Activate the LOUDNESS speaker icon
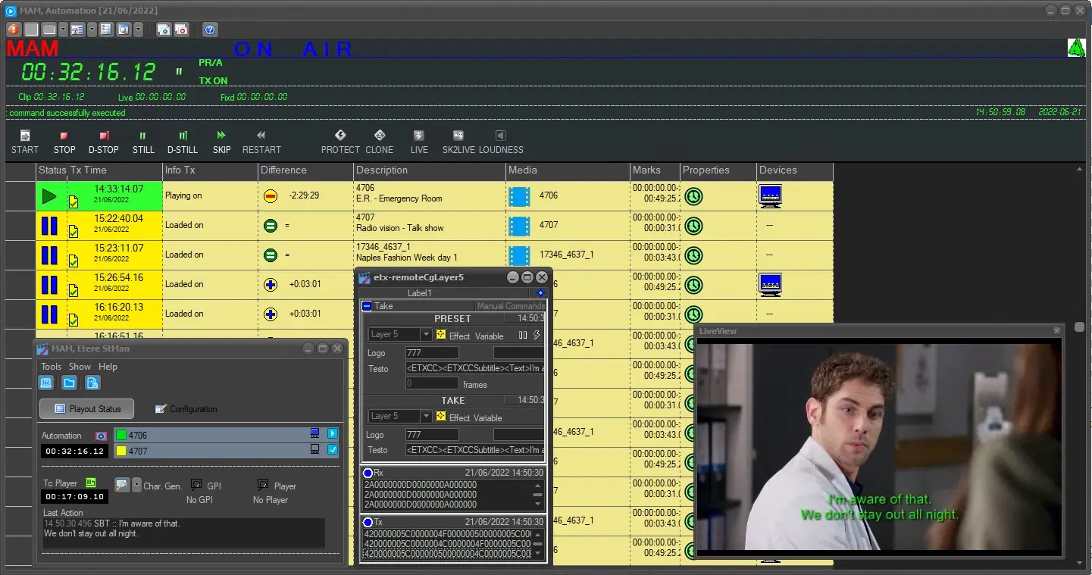This screenshot has width=1092, height=575. (x=500, y=136)
